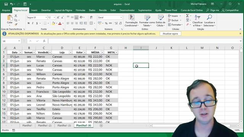Open the borders dropdown arrow
The height and width of the screenshot is (137, 244).
pos(48,23)
